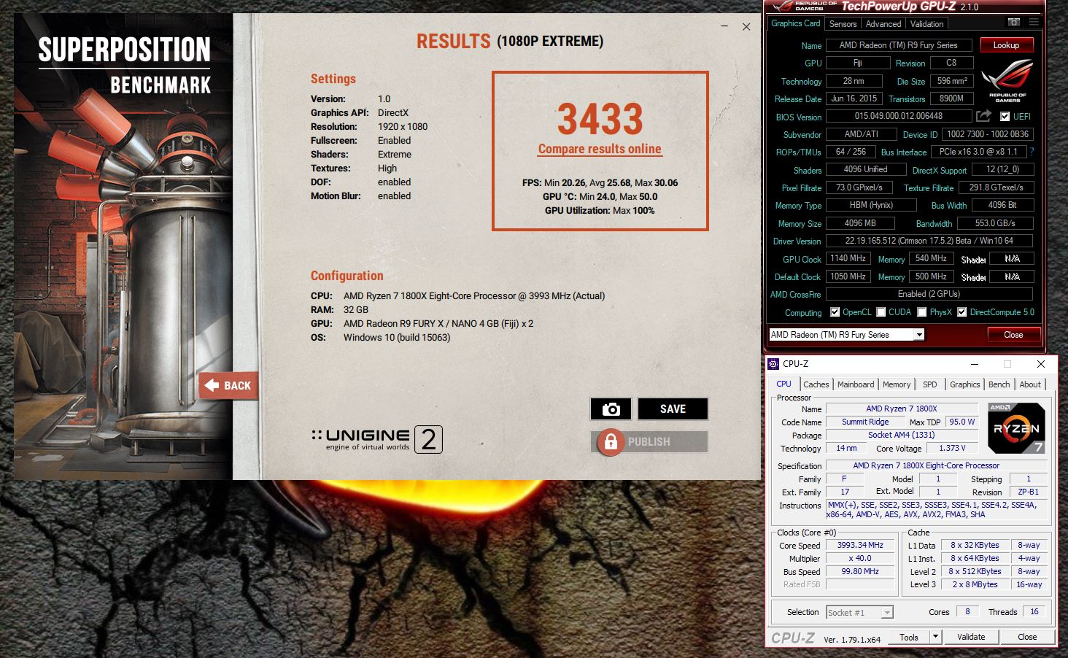Click the GPU-Z Lookup button

pos(1006,45)
